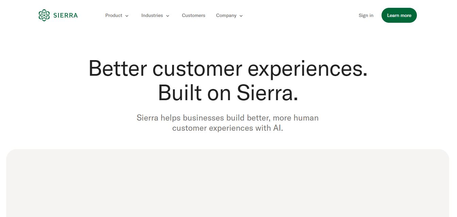The image size is (457, 217).
Task: Open the Industries menu
Action: point(152,15)
